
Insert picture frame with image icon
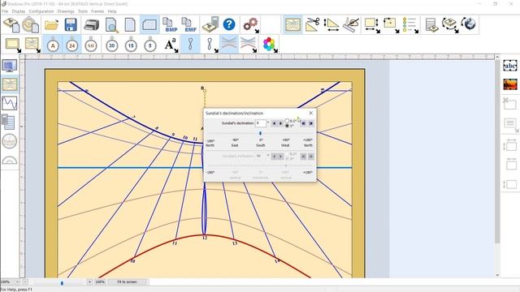[x=510, y=84]
